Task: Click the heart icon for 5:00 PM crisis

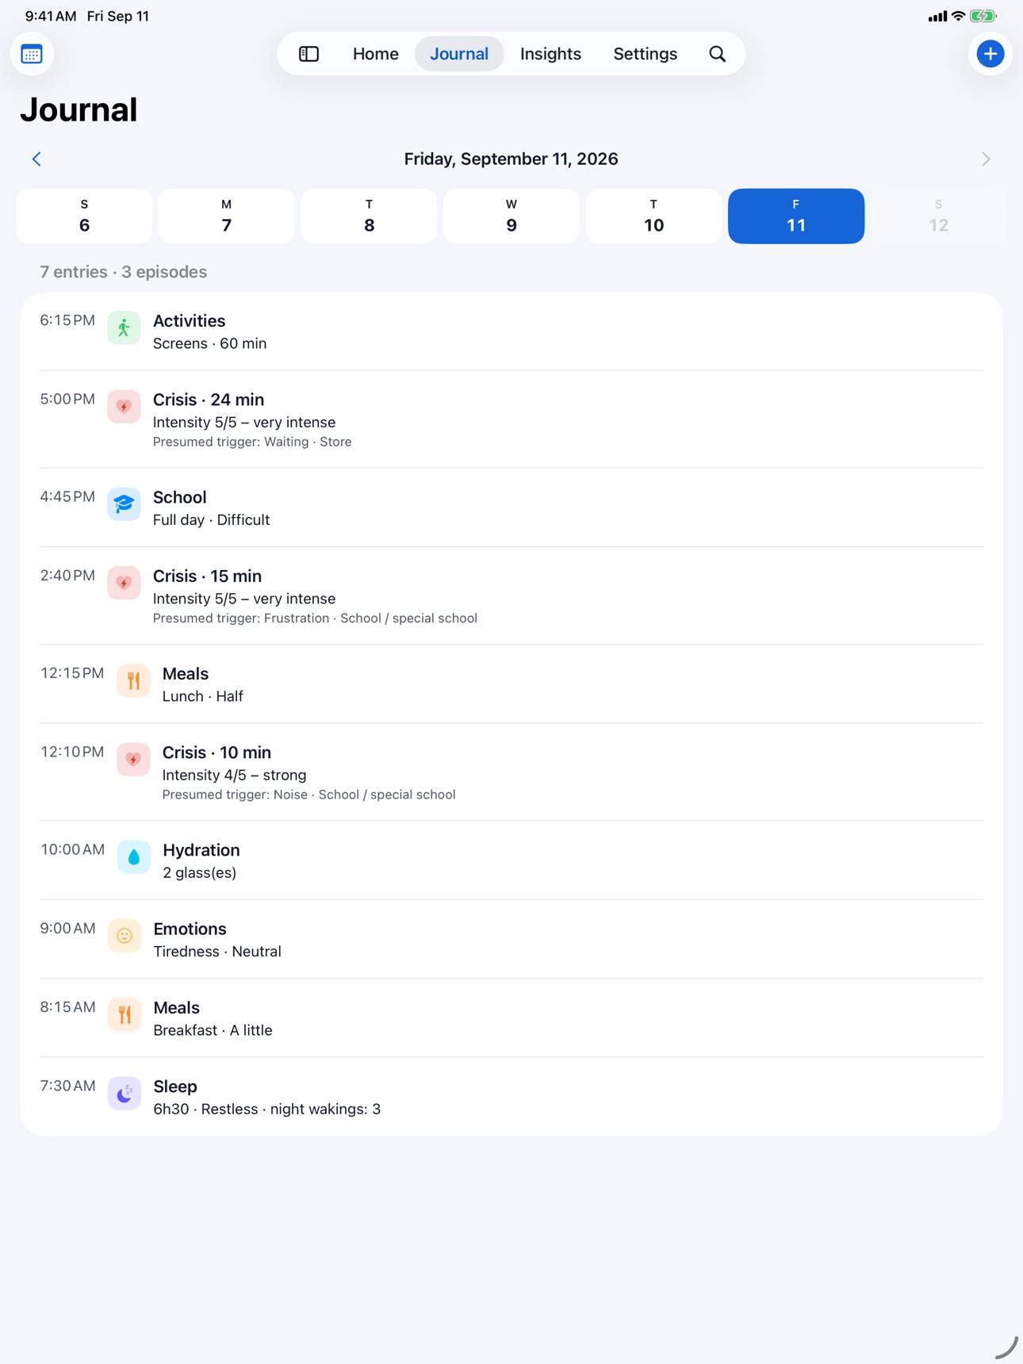Action: pyautogui.click(x=125, y=407)
